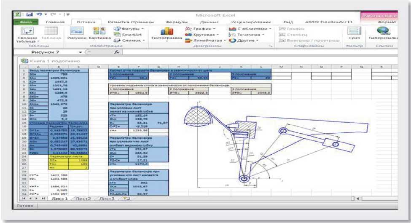Open the Гистограмма column chart button
The width and height of the screenshot is (411, 223).
tap(167, 33)
